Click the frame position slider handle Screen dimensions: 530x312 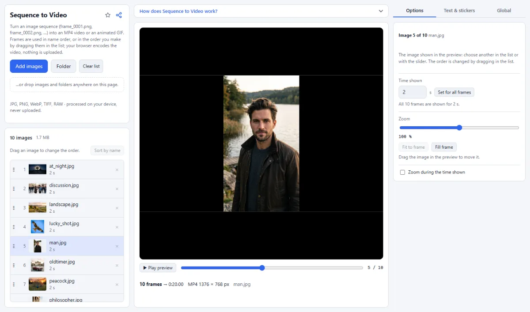(x=262, y=268)
